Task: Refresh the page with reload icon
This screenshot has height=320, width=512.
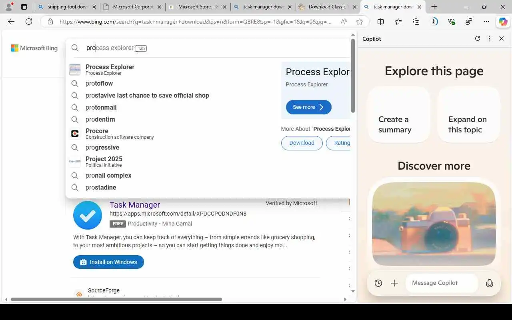Action: click(29, 22)
